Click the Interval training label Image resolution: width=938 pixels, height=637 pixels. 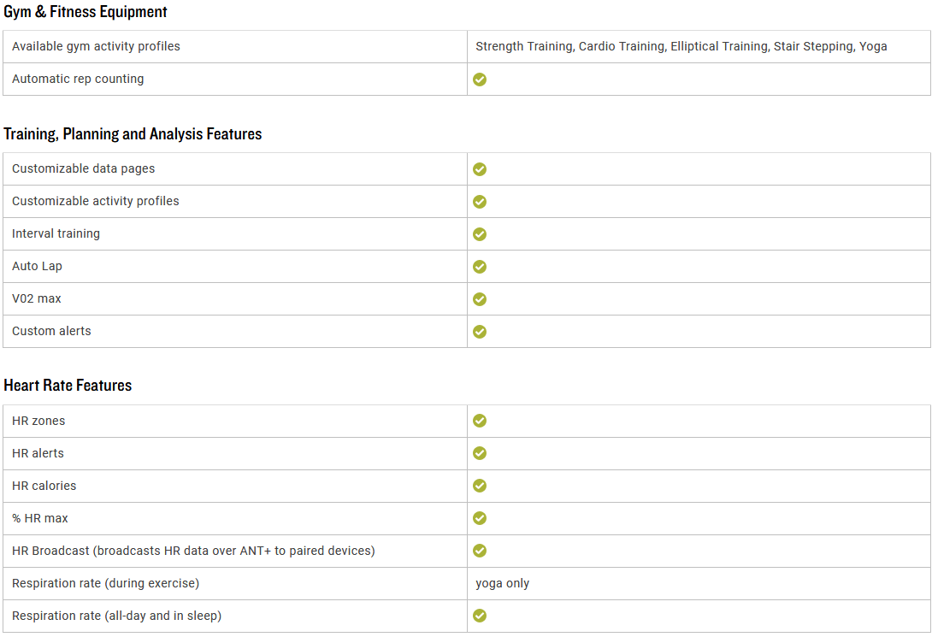[56, 233]
